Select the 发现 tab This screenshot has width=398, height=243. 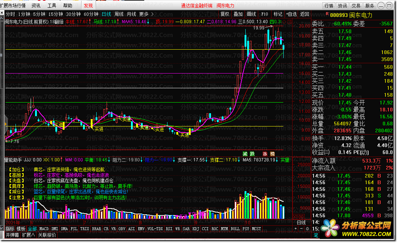tap(88, 6)
